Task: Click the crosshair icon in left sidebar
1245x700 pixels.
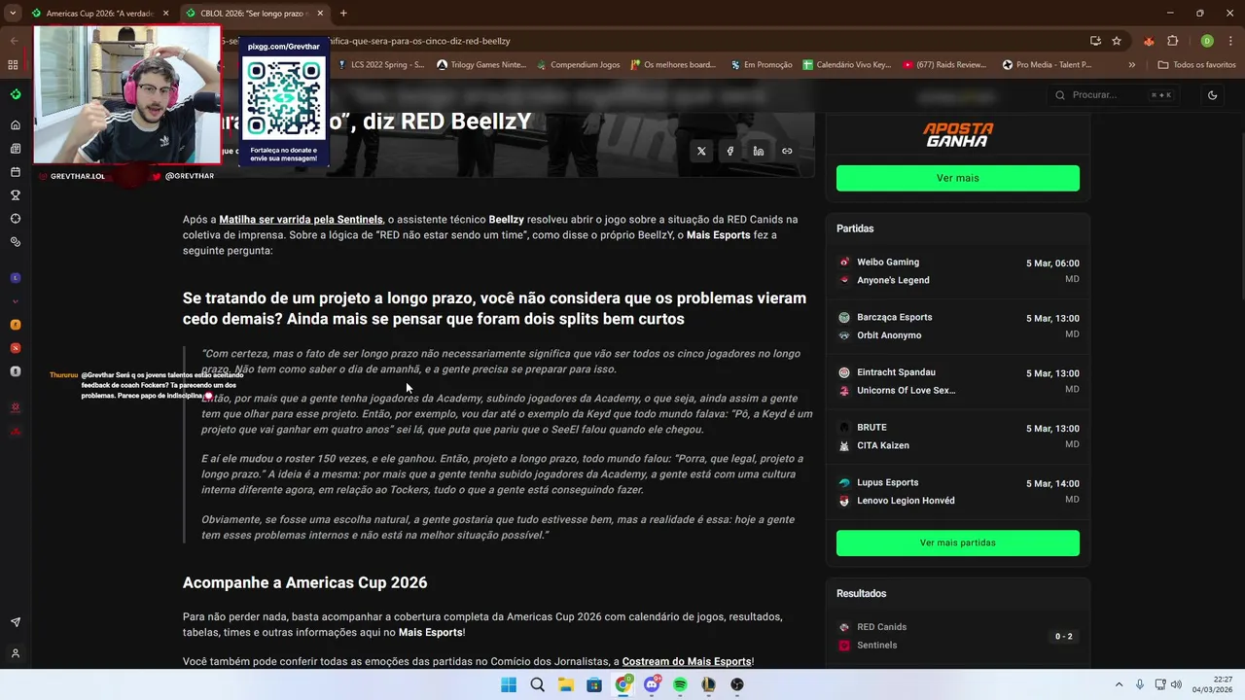Action: (x=16, y=219)
